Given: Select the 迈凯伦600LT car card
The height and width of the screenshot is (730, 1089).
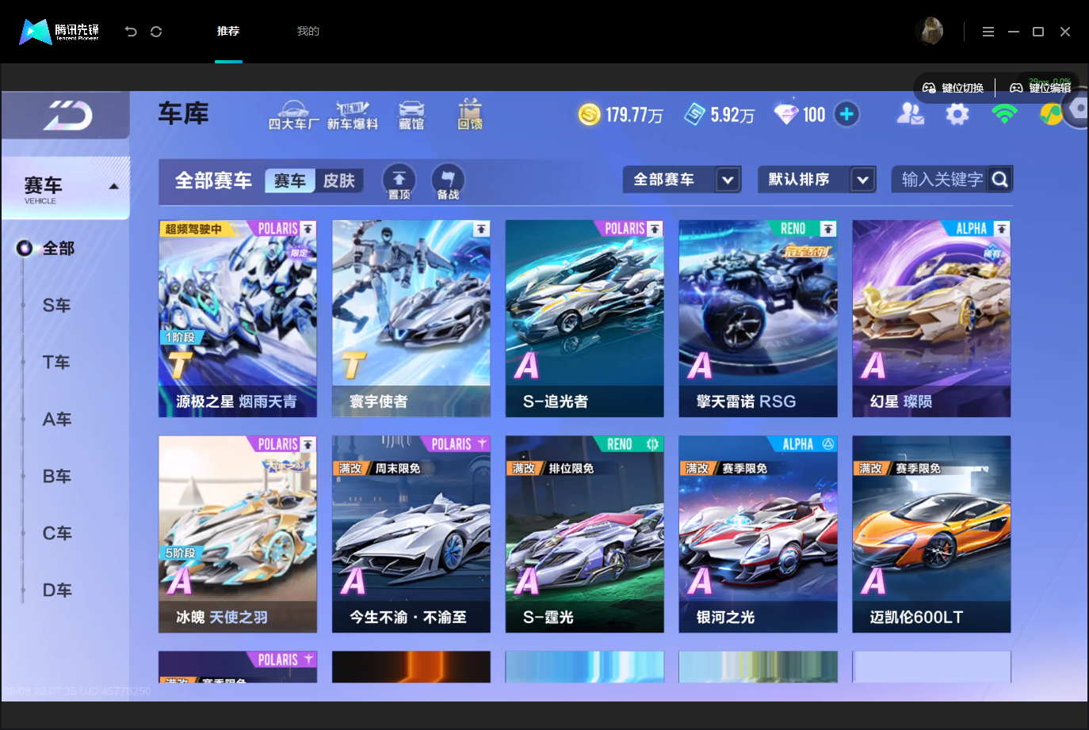Looking at the screenshot, I should click(x=932, y=534).
